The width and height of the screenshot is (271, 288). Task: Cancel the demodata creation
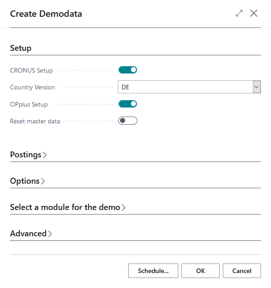(242, 271)
